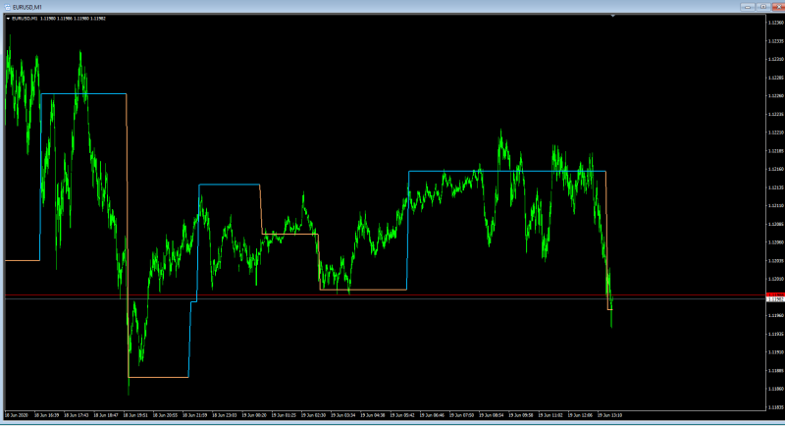
Task: Click the 18 Jun 23:03 time label
Action: (x=225, y=415)
